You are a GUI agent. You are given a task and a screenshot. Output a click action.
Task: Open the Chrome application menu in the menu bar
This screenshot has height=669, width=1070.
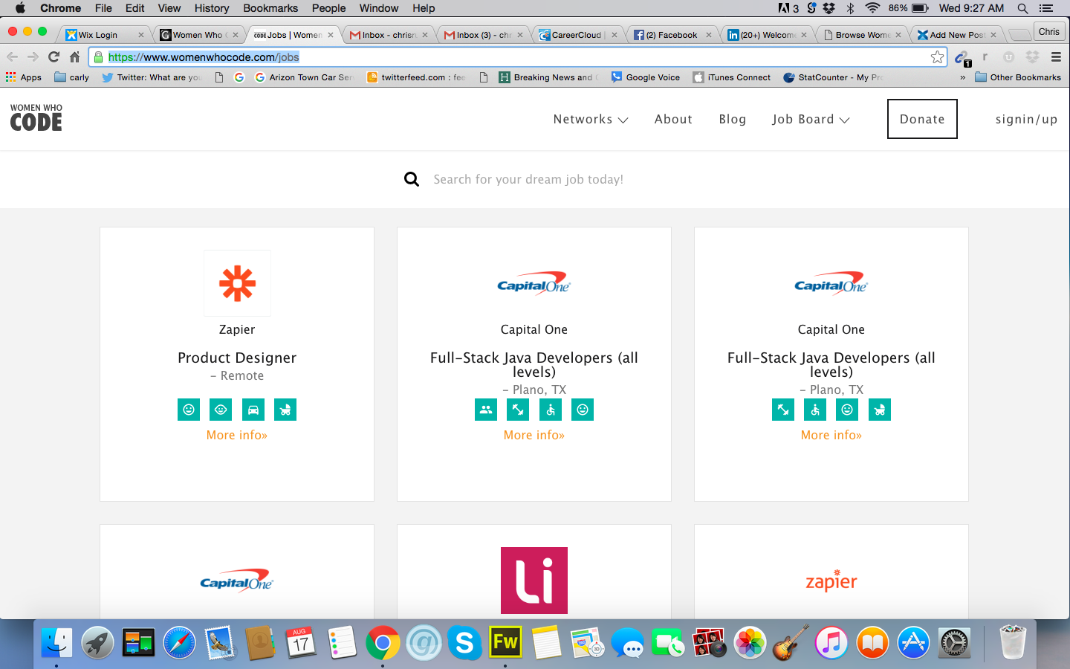pos(61,8)
